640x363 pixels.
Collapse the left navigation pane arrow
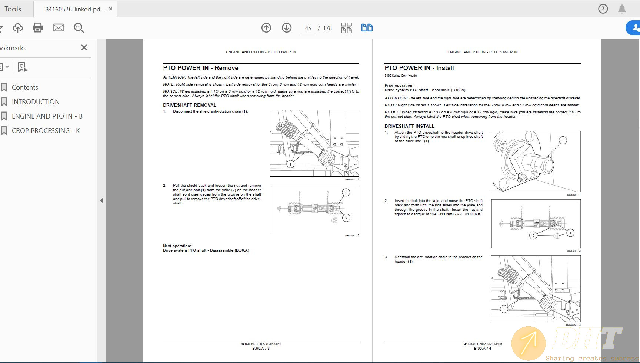click(101, 200)
